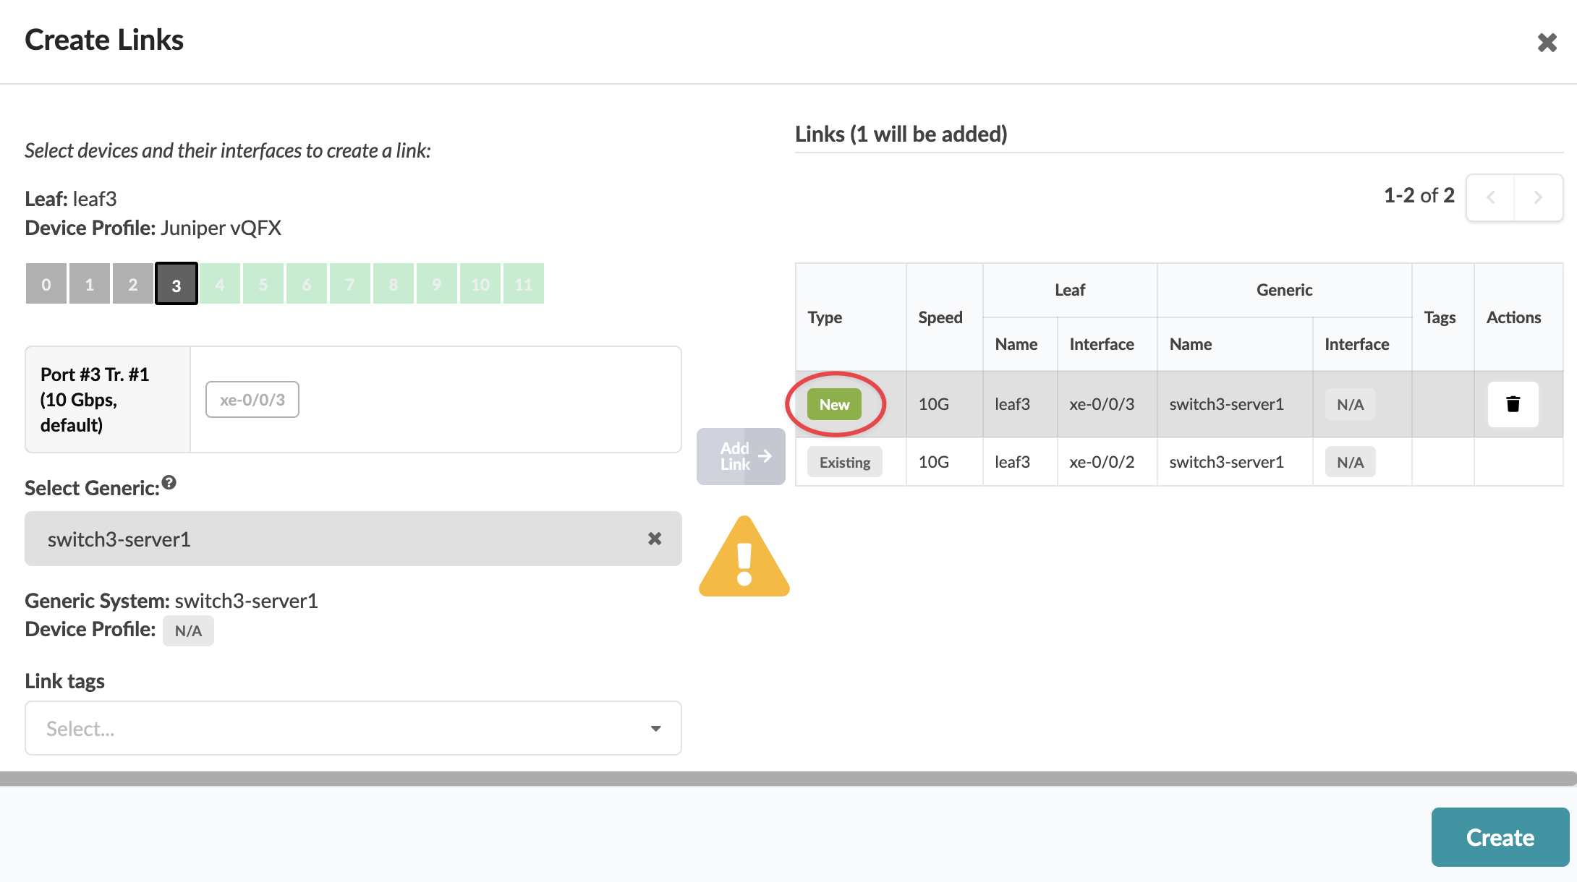Screen dimensions: 1577x882
Task: Click the xe-0/0/3 interface chip
Action: coord(252,400)
